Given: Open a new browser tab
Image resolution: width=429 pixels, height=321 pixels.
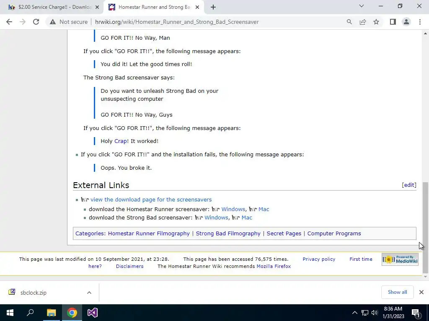Looking at the screenshot, I should tap(213, 8).
